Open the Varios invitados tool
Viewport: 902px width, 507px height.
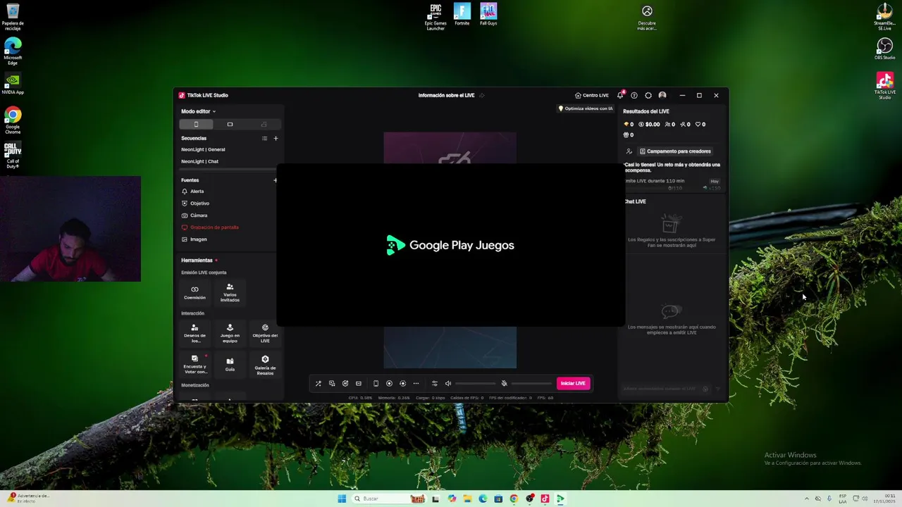(x=230, y=292)
